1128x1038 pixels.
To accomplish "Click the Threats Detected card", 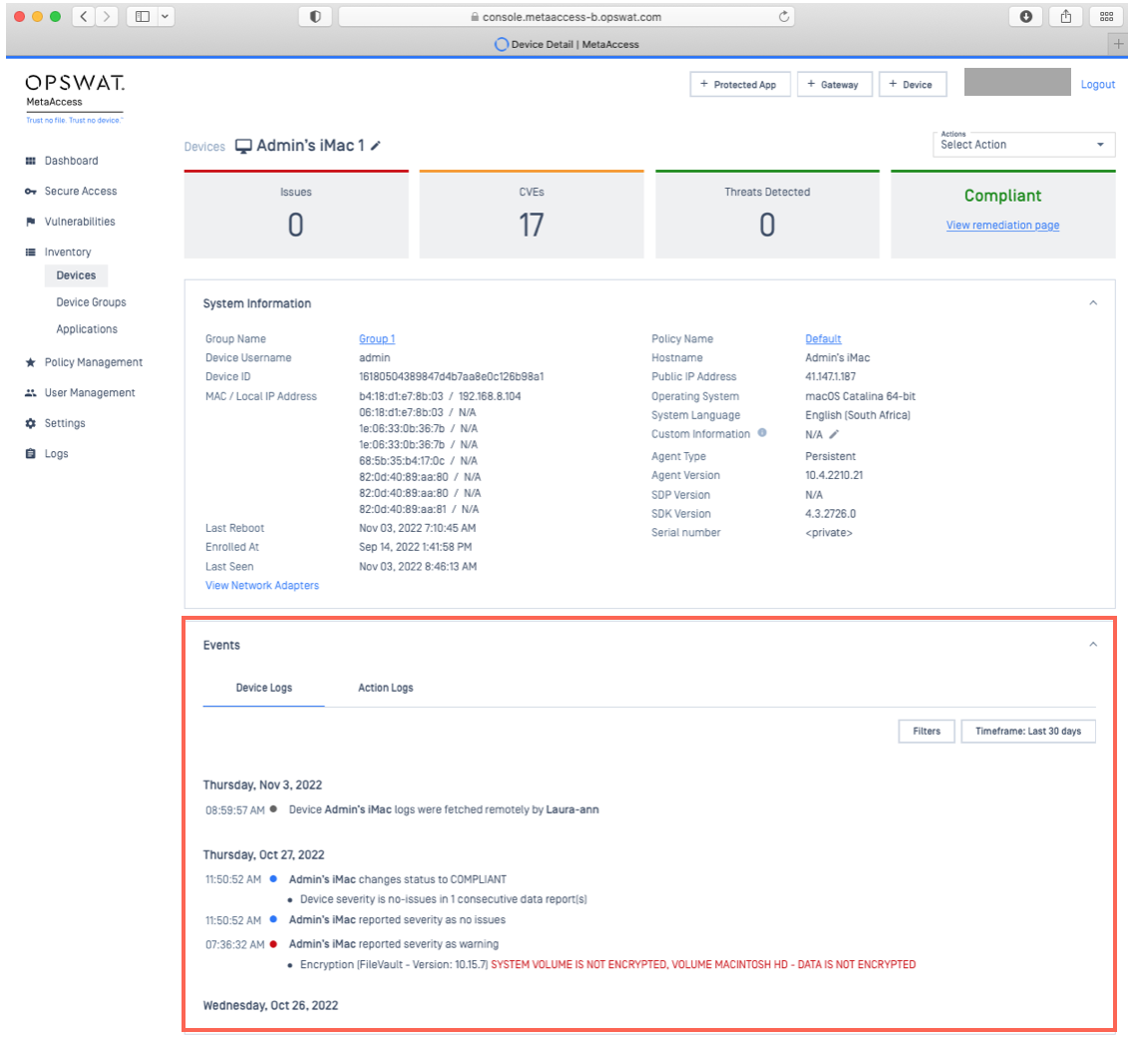I will (x=767, y=215).
